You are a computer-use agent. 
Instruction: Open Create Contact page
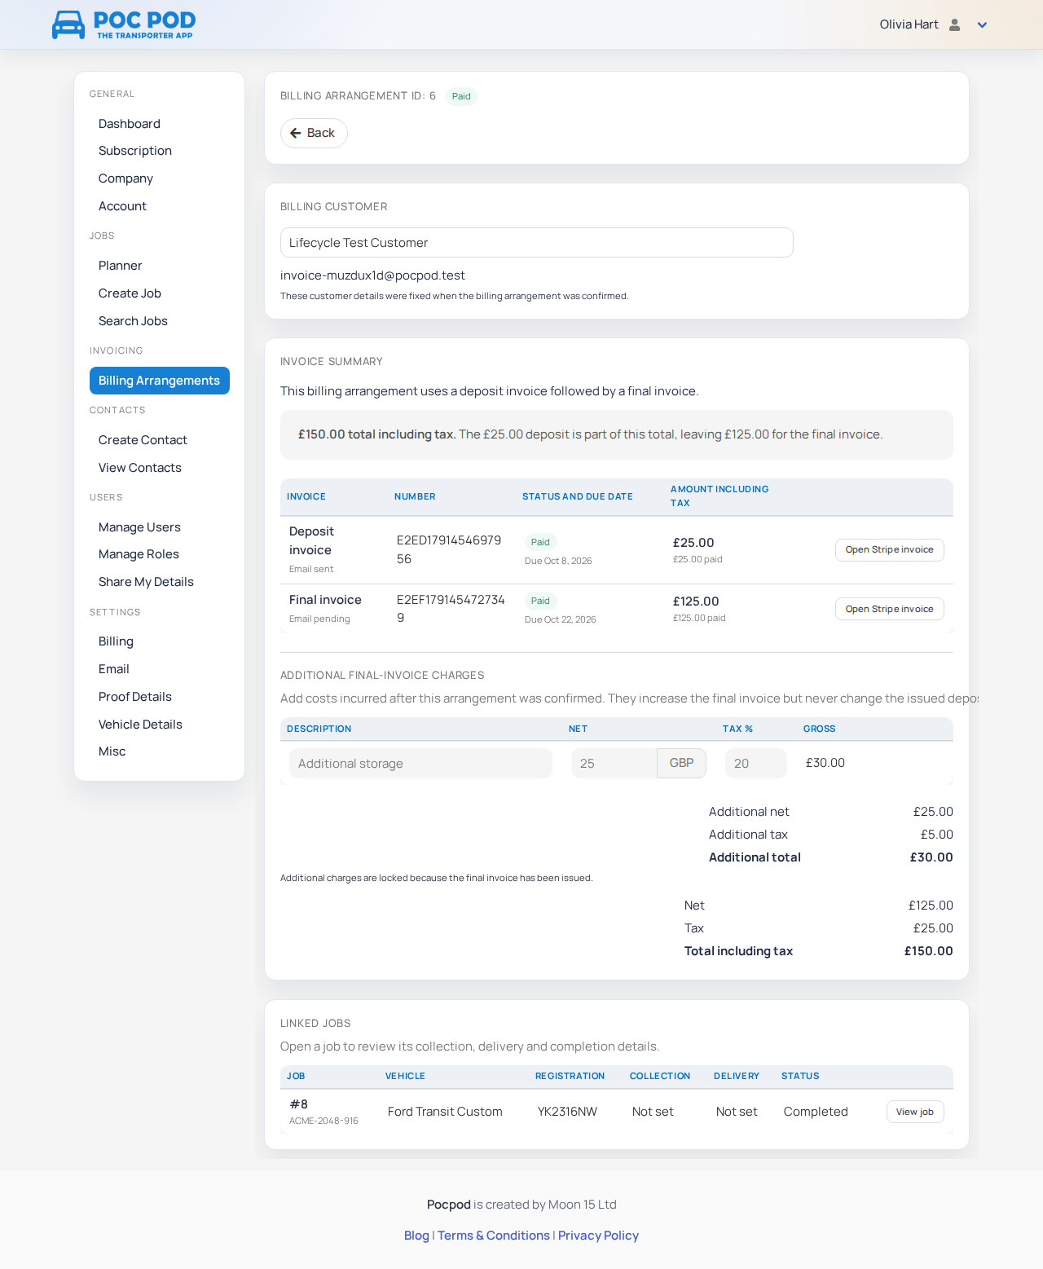pyautogui.click(x=143, y=440)
